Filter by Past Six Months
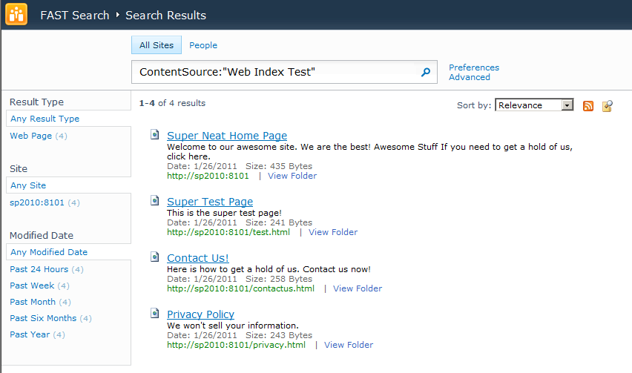Viewport: 632px width, 373px height. click(50, 318)
